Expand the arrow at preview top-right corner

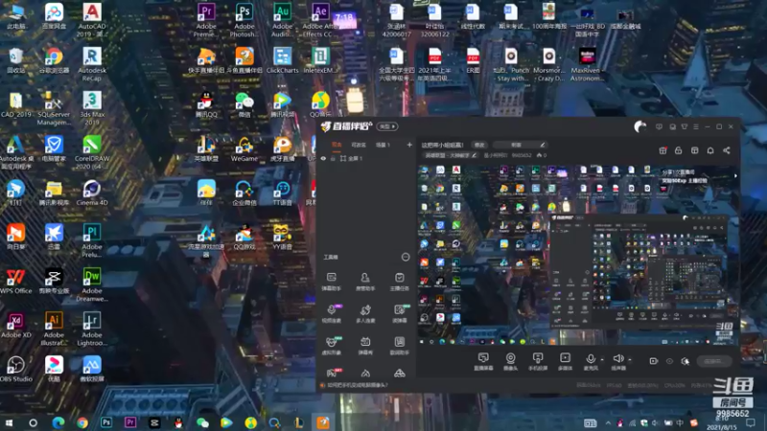point(735,176)
